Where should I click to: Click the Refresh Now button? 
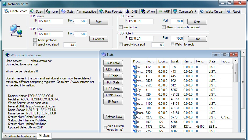point(114,117)
